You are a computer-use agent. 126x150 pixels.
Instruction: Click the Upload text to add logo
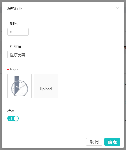pyautogui.click(x=46, y=89)
